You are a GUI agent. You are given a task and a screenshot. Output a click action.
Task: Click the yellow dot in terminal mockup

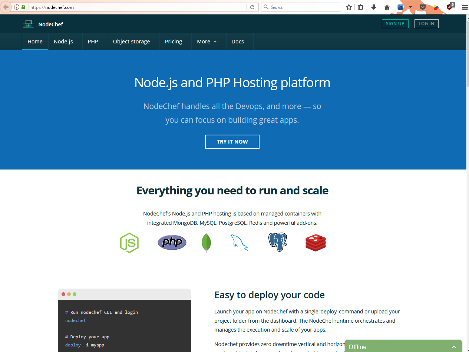pyautogui.click(x=69, y=294)
